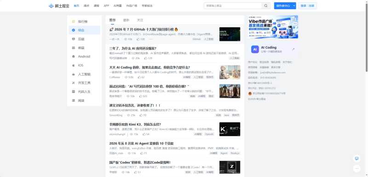Open the floating more (…) button

pyautogui.click(x=357, y=168)
